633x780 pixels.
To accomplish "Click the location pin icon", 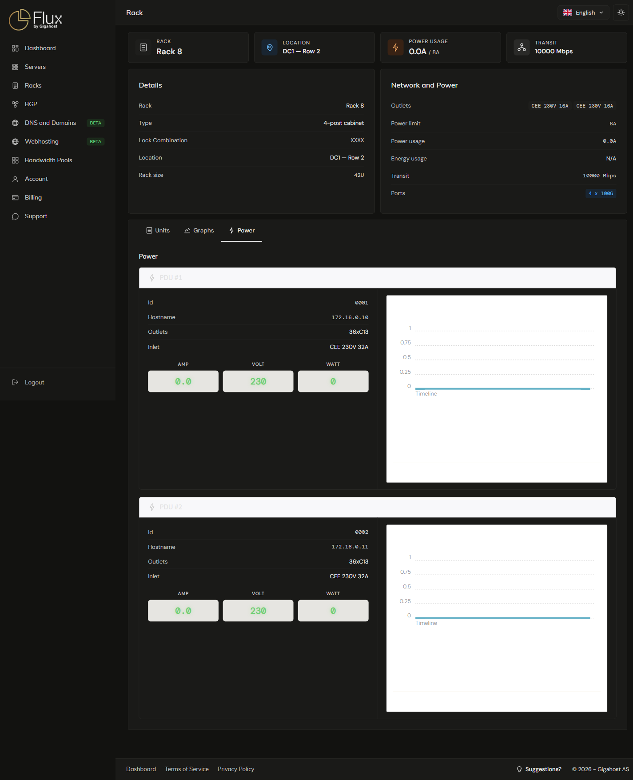I will (x=270, y=47).
